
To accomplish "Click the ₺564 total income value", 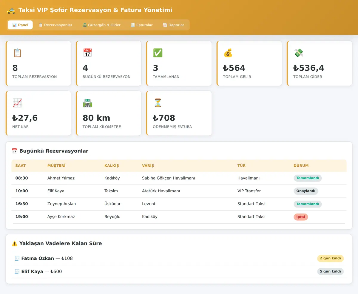I will click(234, 68).
